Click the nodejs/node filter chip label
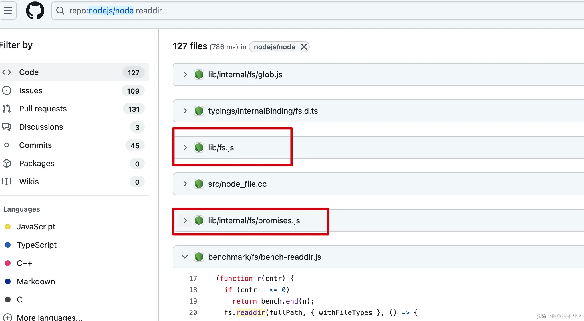 (275, 47)
